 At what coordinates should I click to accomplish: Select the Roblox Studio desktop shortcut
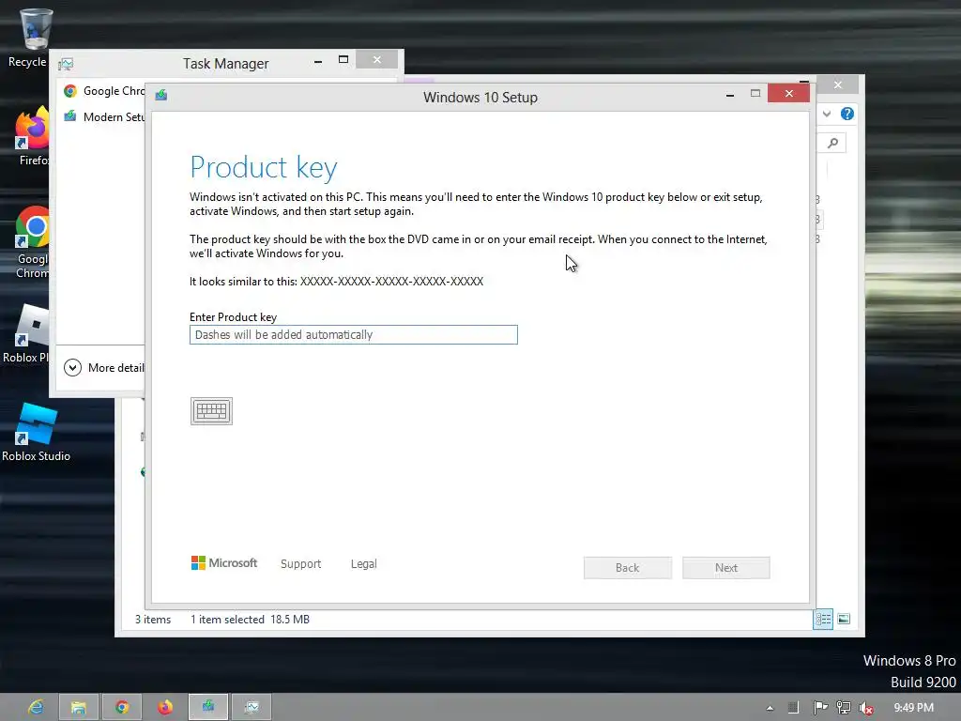click(x=36, y=432)
